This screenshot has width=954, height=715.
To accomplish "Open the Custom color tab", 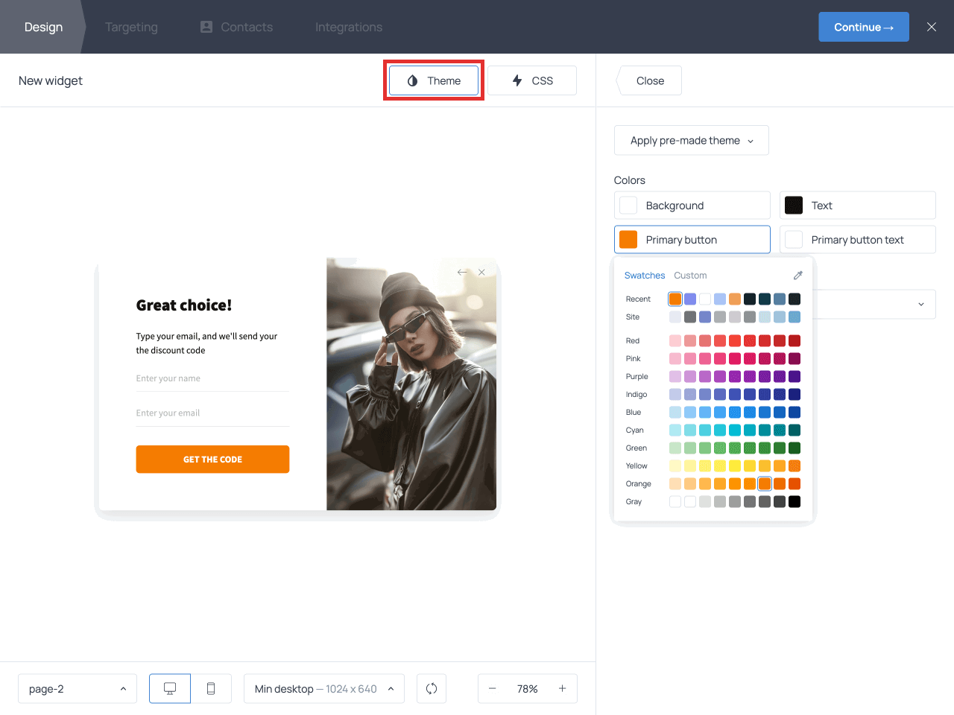I will click(x=690, y=276).
